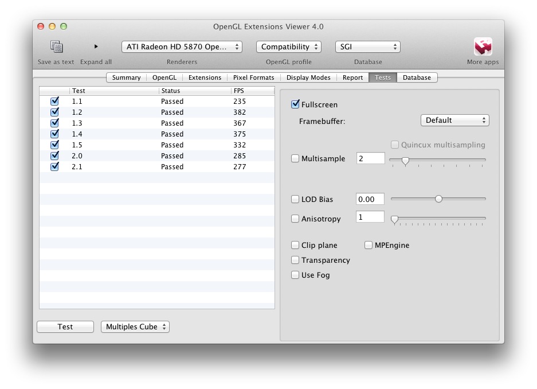This screenshot has width=537, height=389.
Task: Toggle the MPEngine checkbox
Action: [368, 245]
